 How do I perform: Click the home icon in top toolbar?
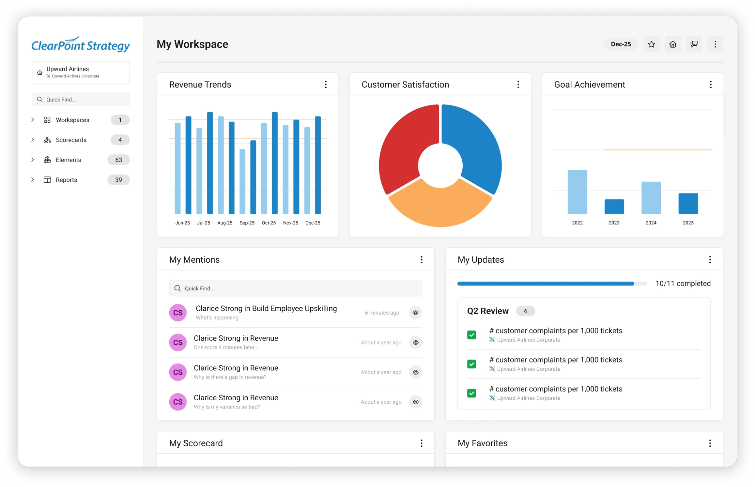(x=673, y=44)
